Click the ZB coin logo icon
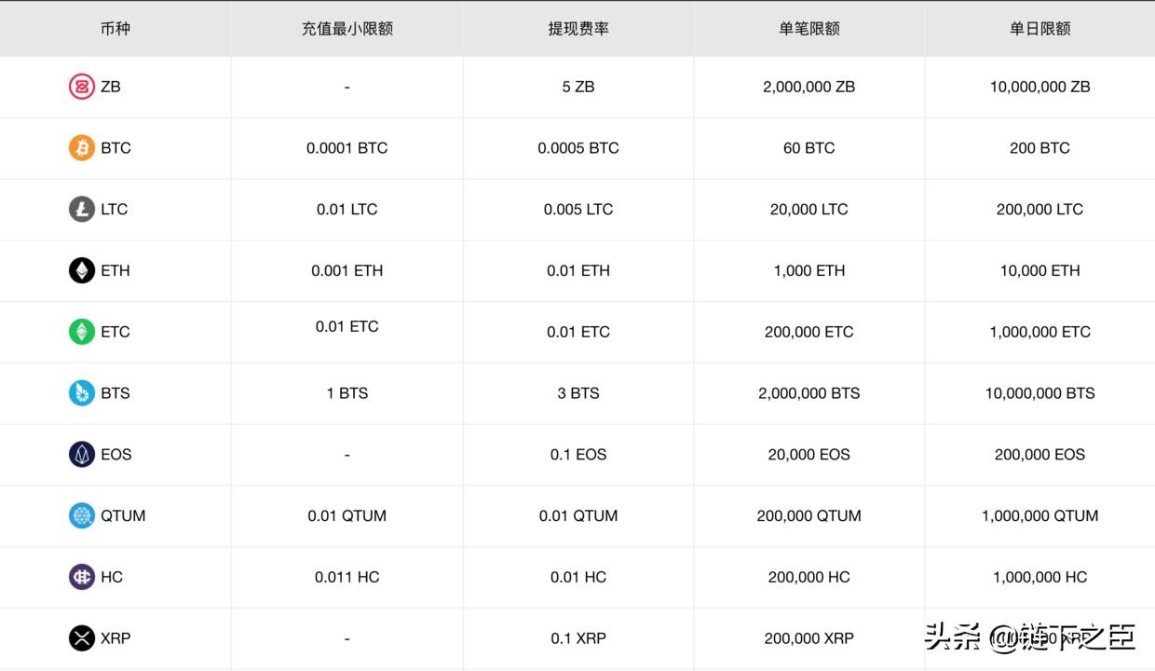Viewport: 1155px width, 671px height. [x=82, y=87]
